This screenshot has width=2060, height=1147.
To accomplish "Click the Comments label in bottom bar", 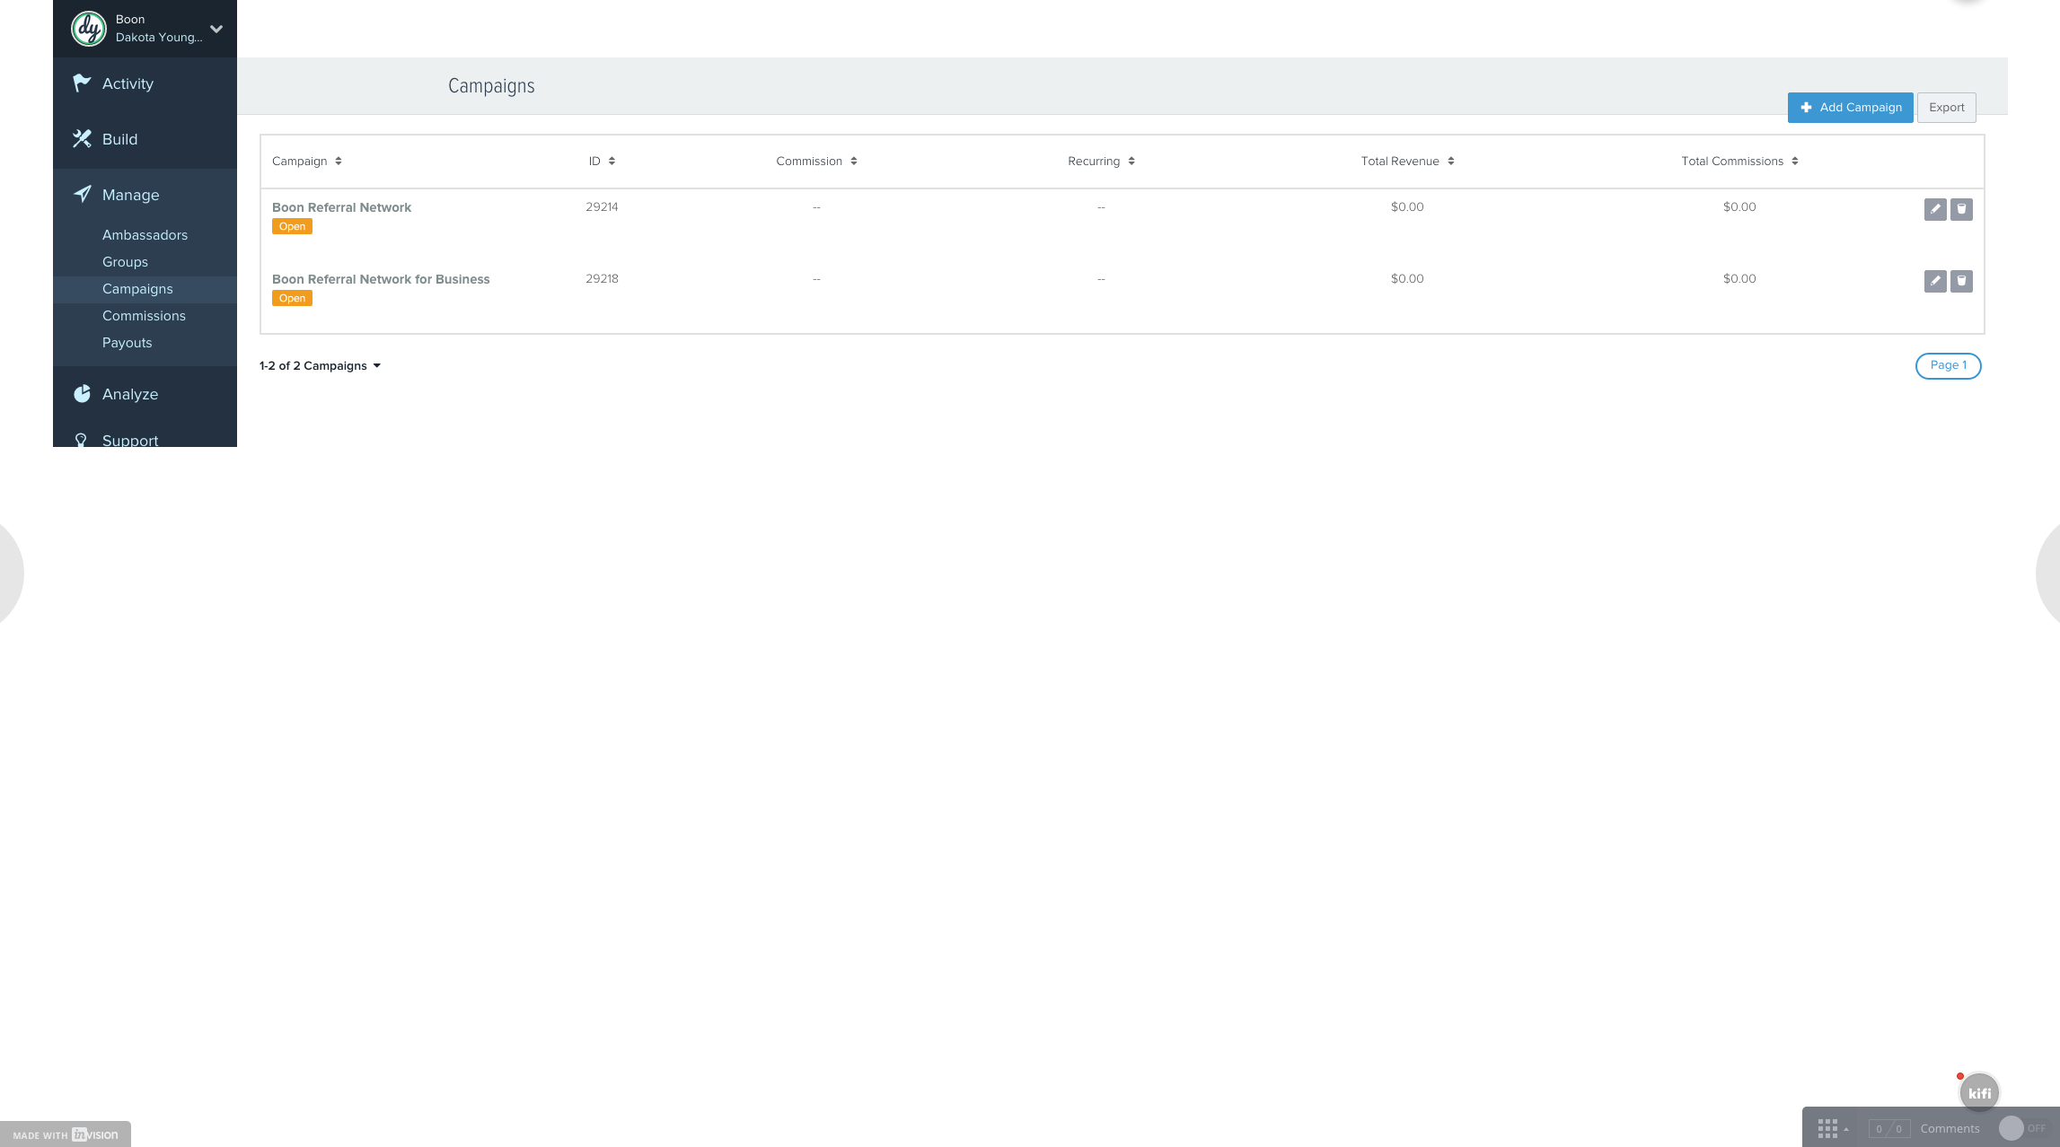I will (1950, 1129).
